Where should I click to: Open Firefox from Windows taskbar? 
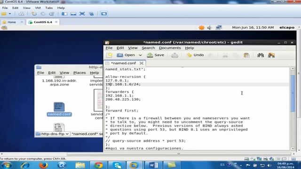click(43, 165)
